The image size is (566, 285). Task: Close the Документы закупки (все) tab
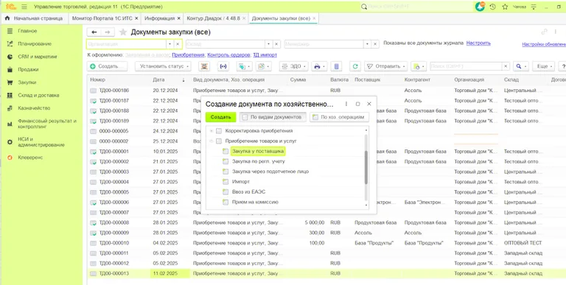pyautogui.click(x=314, y=18)
